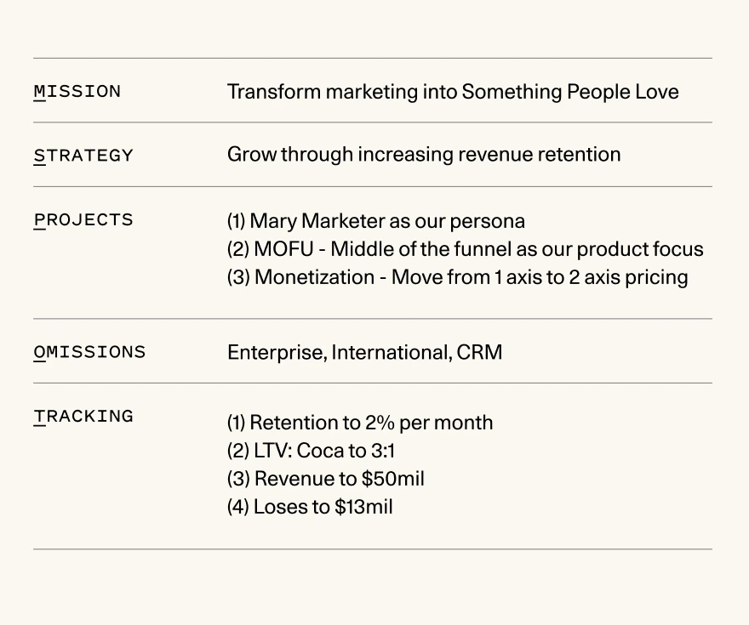This screenshot has height=625, width=749.
Task: Select the OMISSIONS heading label
Action: click(x=89, y=352)
